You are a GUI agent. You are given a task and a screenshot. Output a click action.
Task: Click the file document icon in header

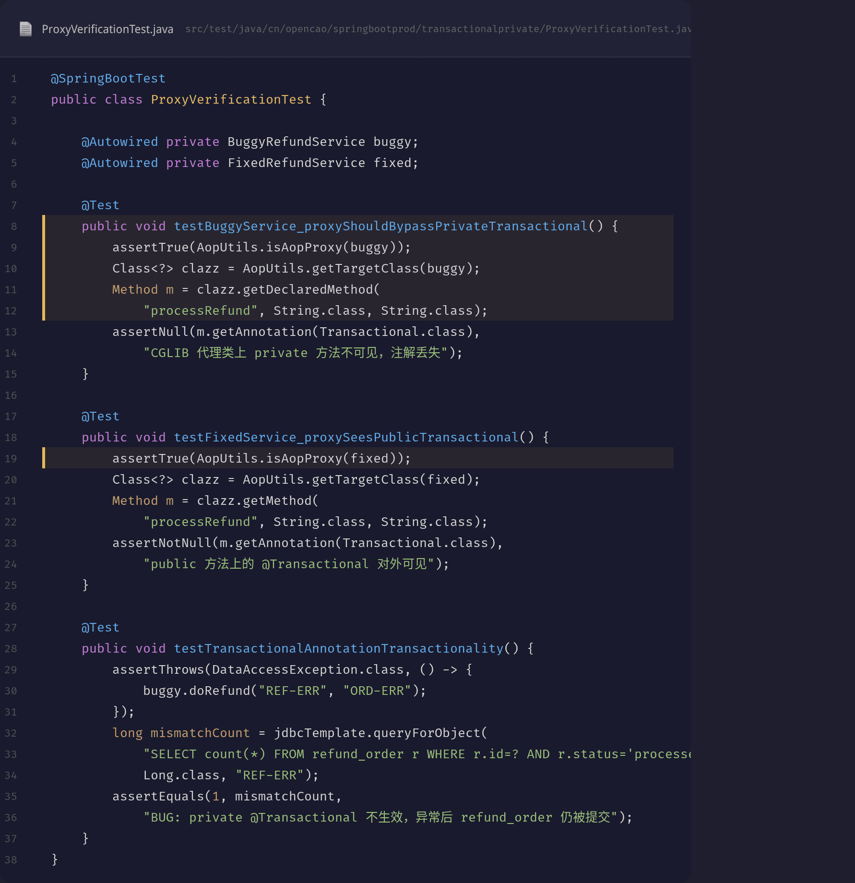(25, 29)
